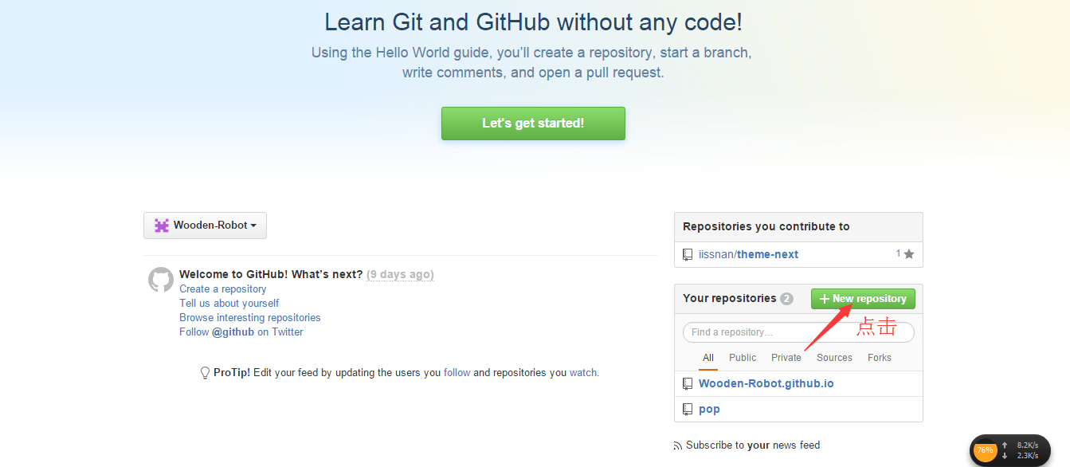Expand the Wooden-Robot account switcher dropdown
The width and height of the screenshot is (1070, 467).
(x=205, y=226)
